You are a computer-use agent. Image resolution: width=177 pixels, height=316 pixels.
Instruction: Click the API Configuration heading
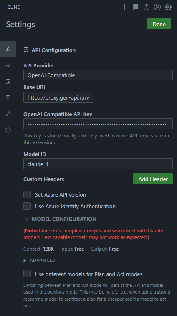pyautogui.click(x=53, y=50)
